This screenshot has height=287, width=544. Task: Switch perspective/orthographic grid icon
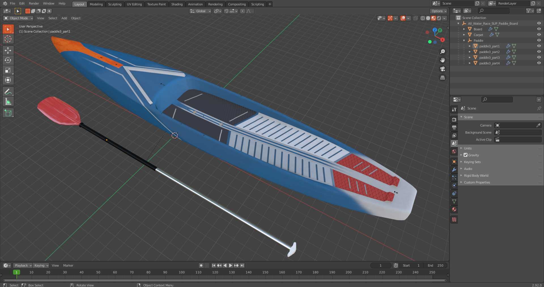pyautogui.click(x=443, y=77)
